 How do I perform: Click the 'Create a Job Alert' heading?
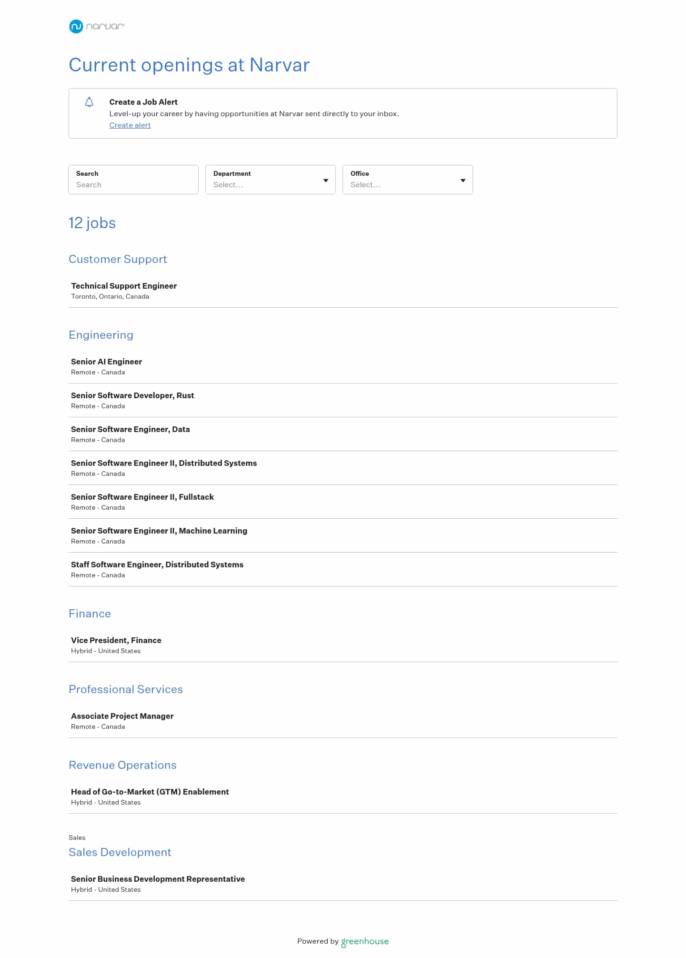(143, 102)
